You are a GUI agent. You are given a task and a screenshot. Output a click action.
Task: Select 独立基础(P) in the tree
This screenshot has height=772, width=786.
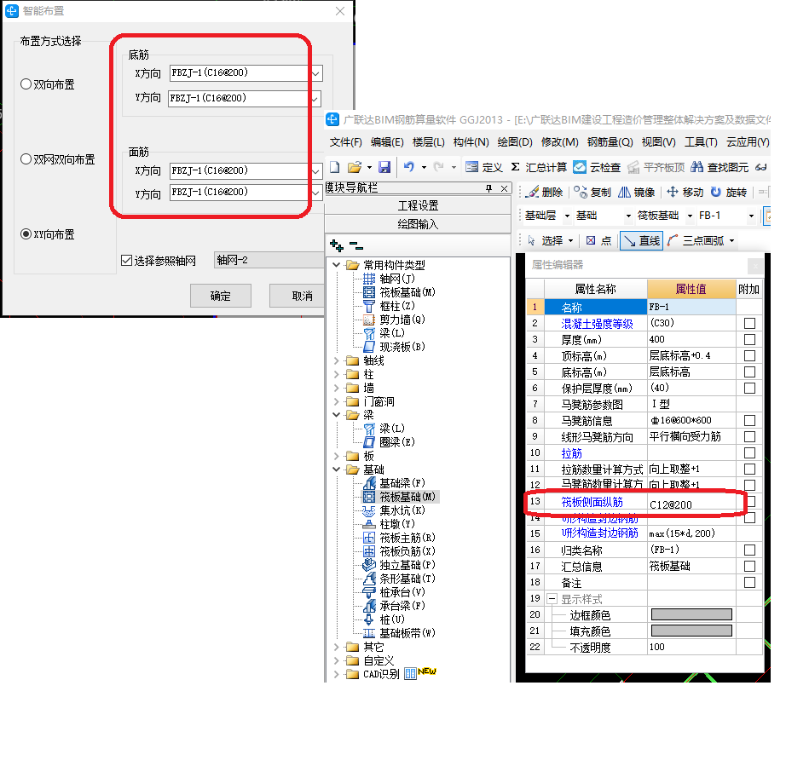point(399,565)
